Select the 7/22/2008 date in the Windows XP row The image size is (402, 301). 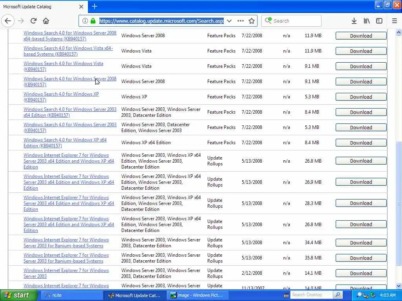coord(252,97)
